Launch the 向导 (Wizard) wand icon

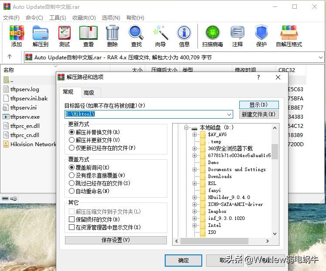[x=160, y=36]
